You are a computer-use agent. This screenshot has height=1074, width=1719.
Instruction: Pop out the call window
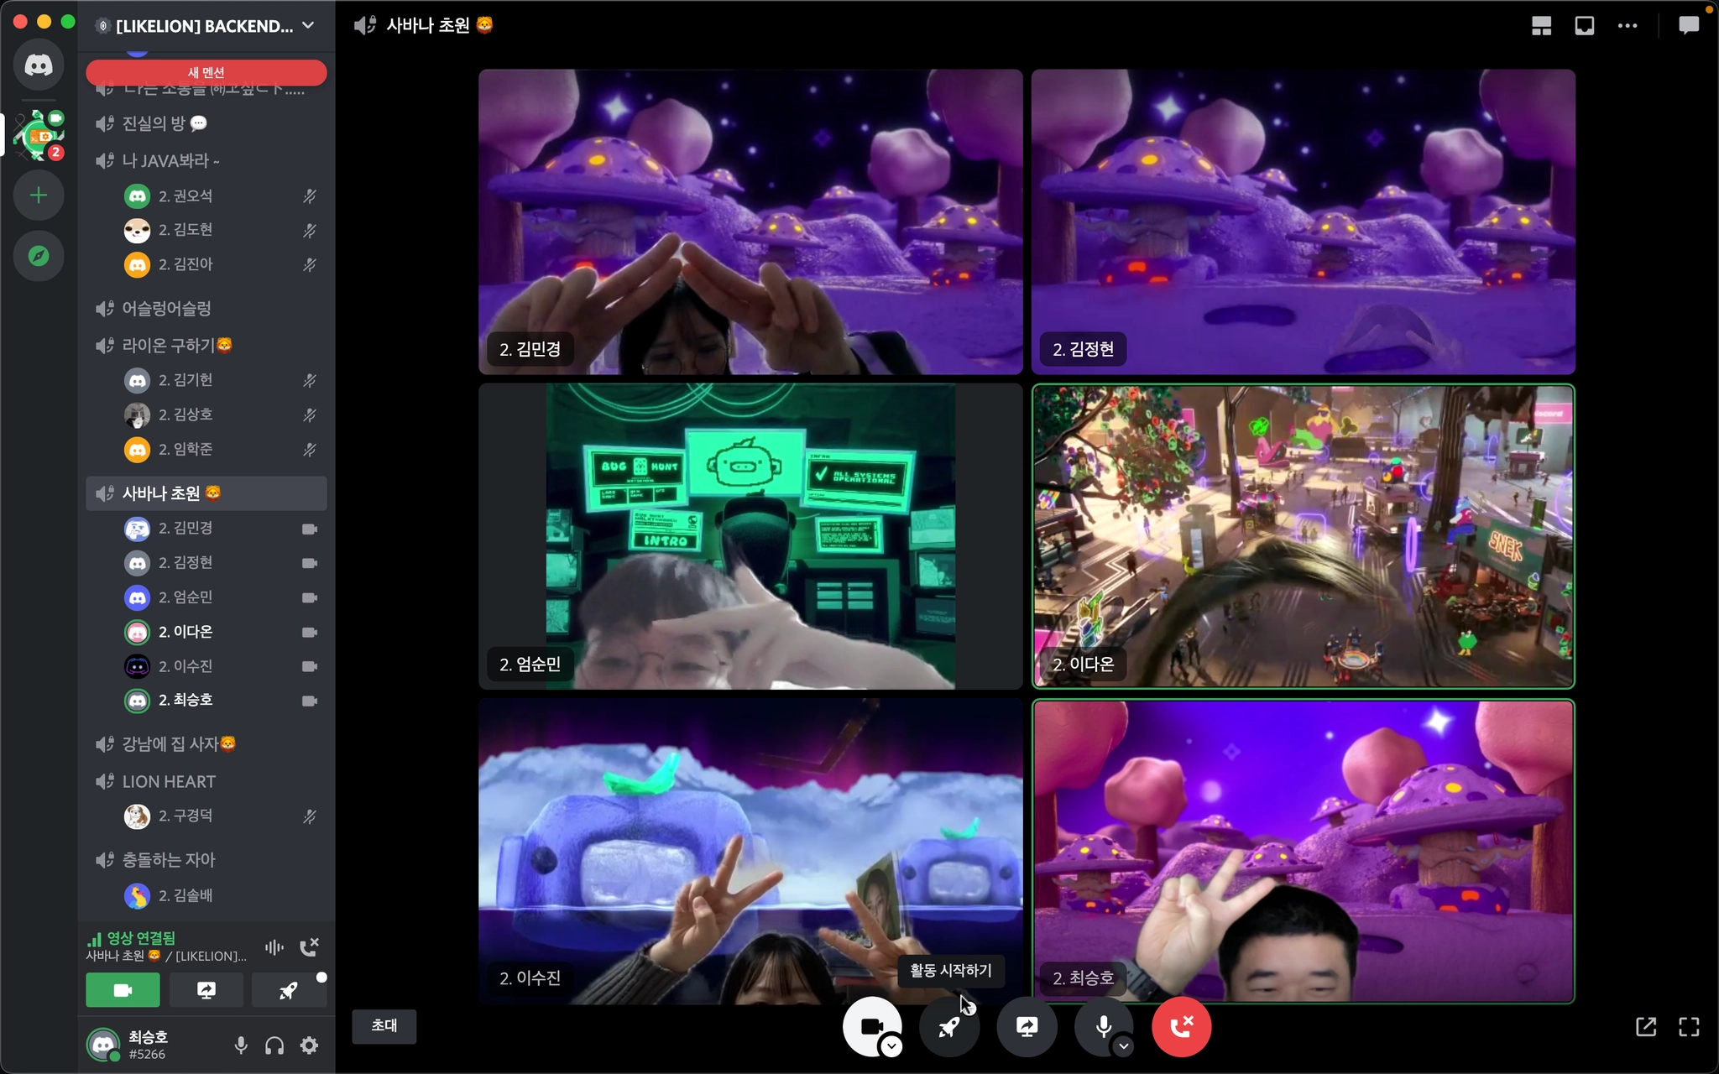click(1645, 1026)
